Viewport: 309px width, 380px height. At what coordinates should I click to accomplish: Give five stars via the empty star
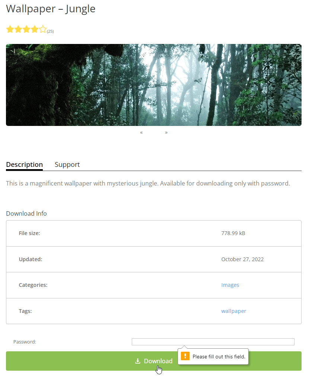point(43,29)
